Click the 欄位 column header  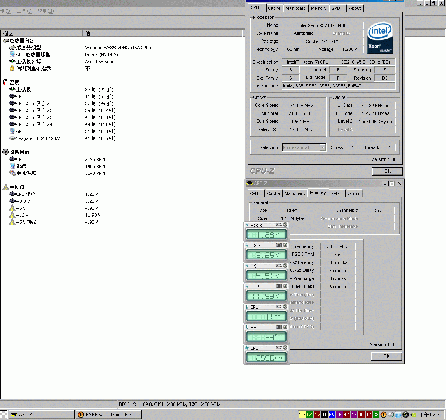41,33
